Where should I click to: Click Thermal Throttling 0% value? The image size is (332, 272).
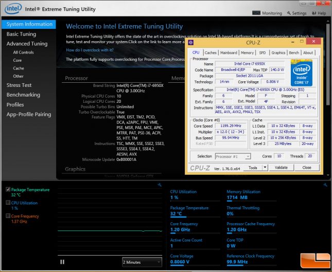point(230,213)
